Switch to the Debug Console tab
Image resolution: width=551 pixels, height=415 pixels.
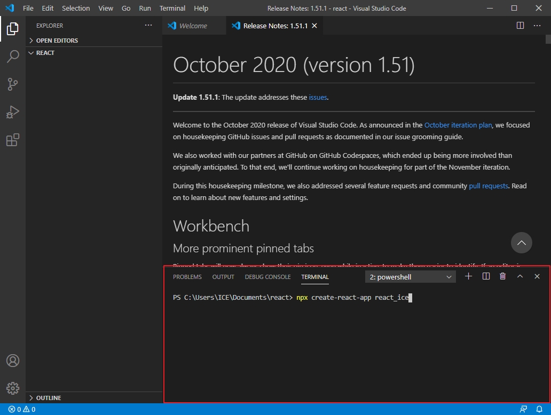(268, 277)
